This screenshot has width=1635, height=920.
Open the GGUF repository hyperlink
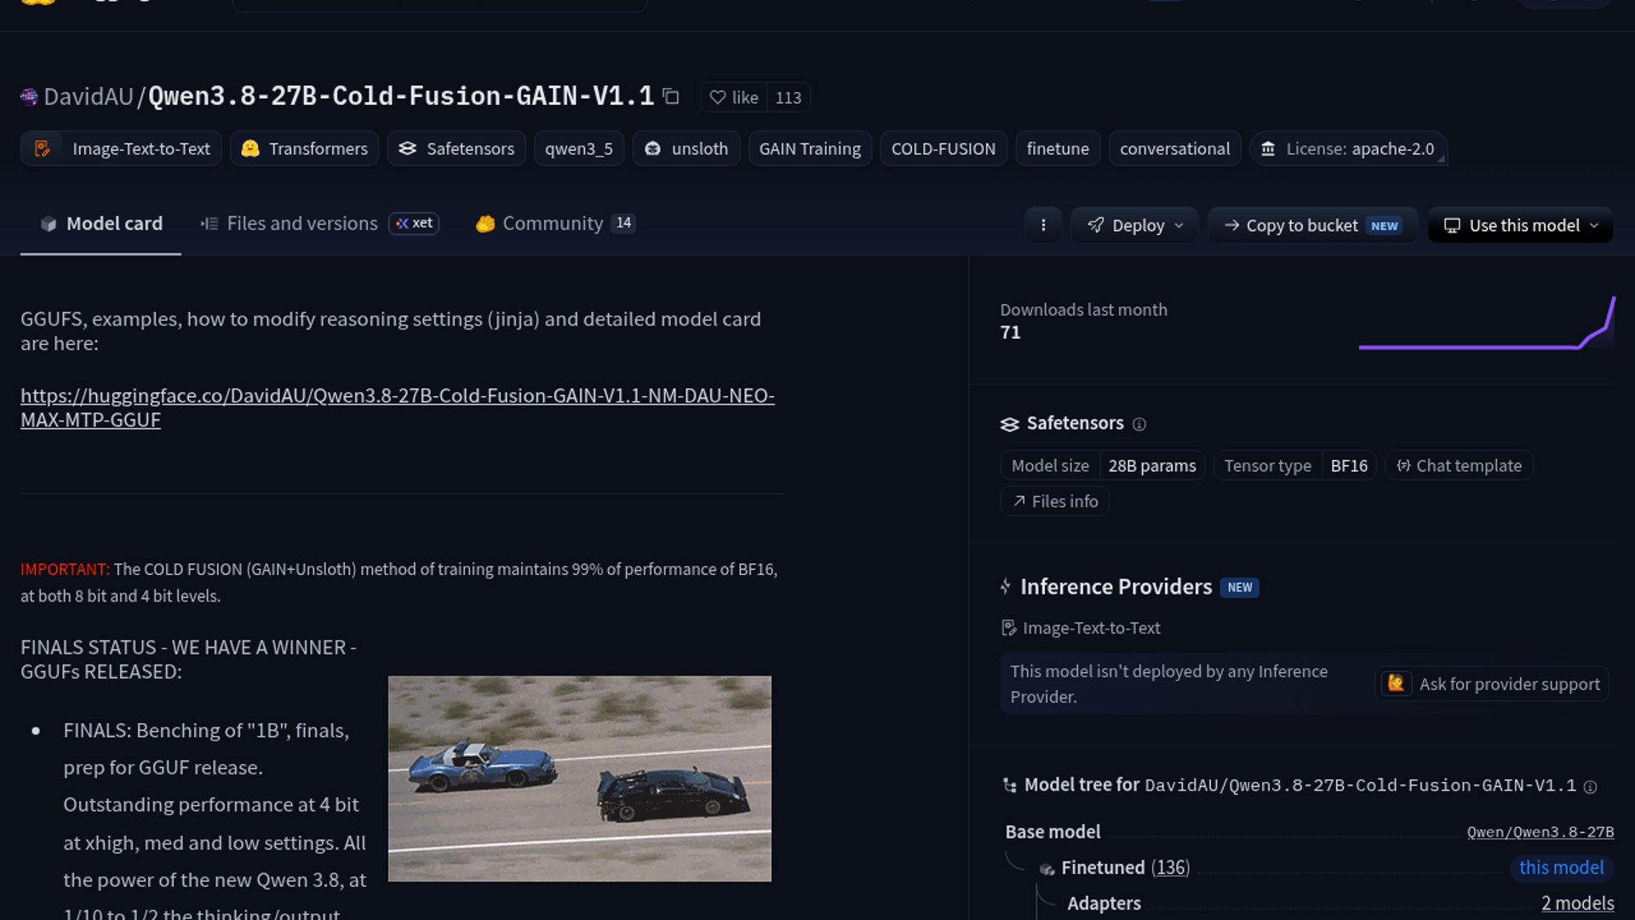click(398, 408)
